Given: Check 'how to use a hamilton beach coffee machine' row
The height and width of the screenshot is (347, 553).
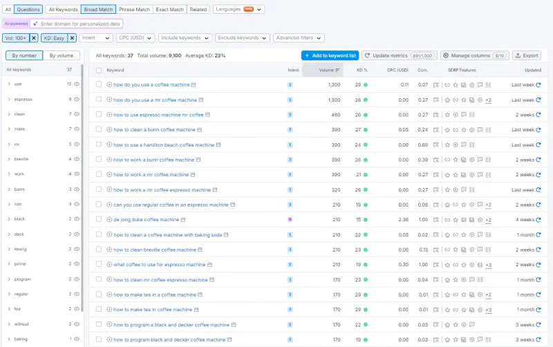Looking at the screenshot, I should coord(99,144).
